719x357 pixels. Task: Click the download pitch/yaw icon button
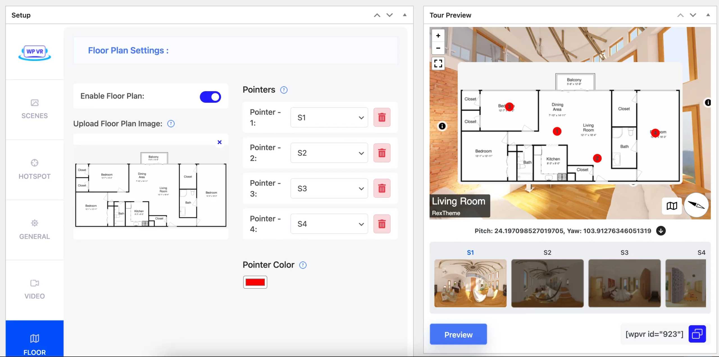tap(661, 230)
